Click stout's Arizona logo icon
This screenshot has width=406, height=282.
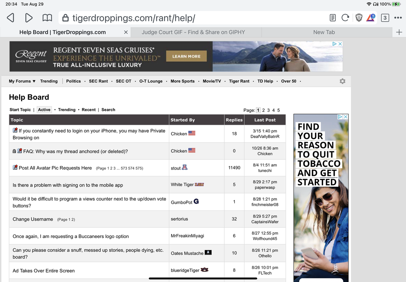pos(184,167)
